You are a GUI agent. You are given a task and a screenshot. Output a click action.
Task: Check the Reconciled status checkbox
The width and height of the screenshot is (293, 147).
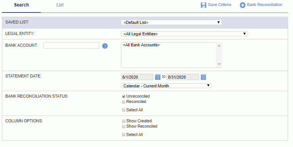click(124, 102)
